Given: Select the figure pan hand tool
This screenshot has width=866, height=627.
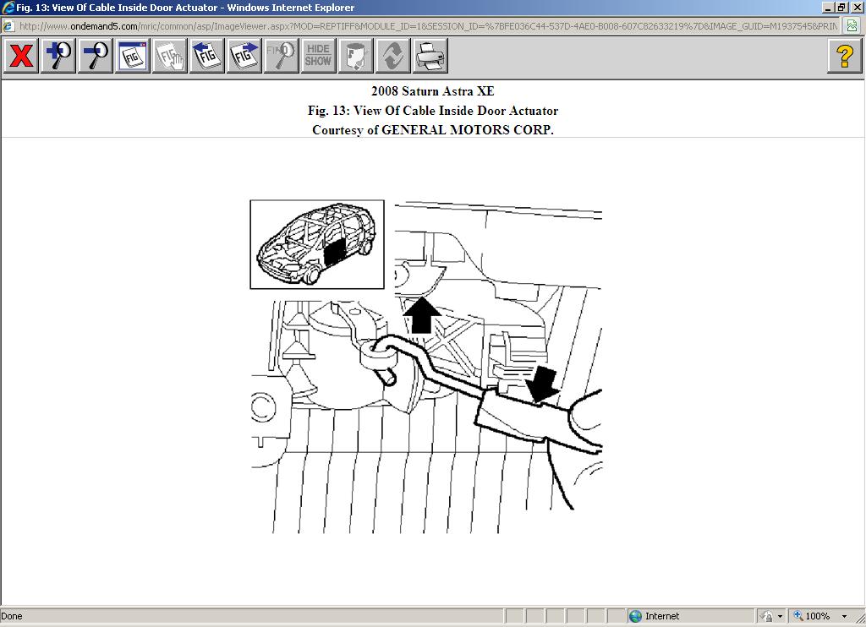Looking at the screenshot, I should click(x=169, y=56).
